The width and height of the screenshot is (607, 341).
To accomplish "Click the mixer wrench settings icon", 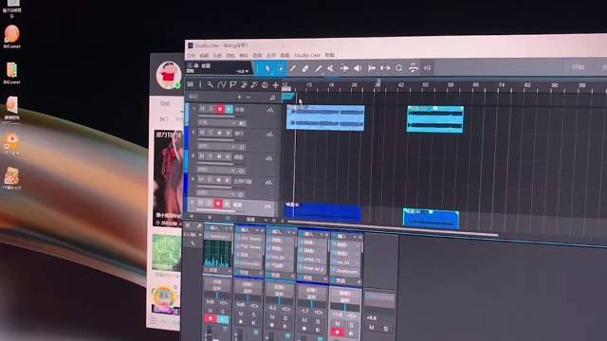I will tap(193, 242).
